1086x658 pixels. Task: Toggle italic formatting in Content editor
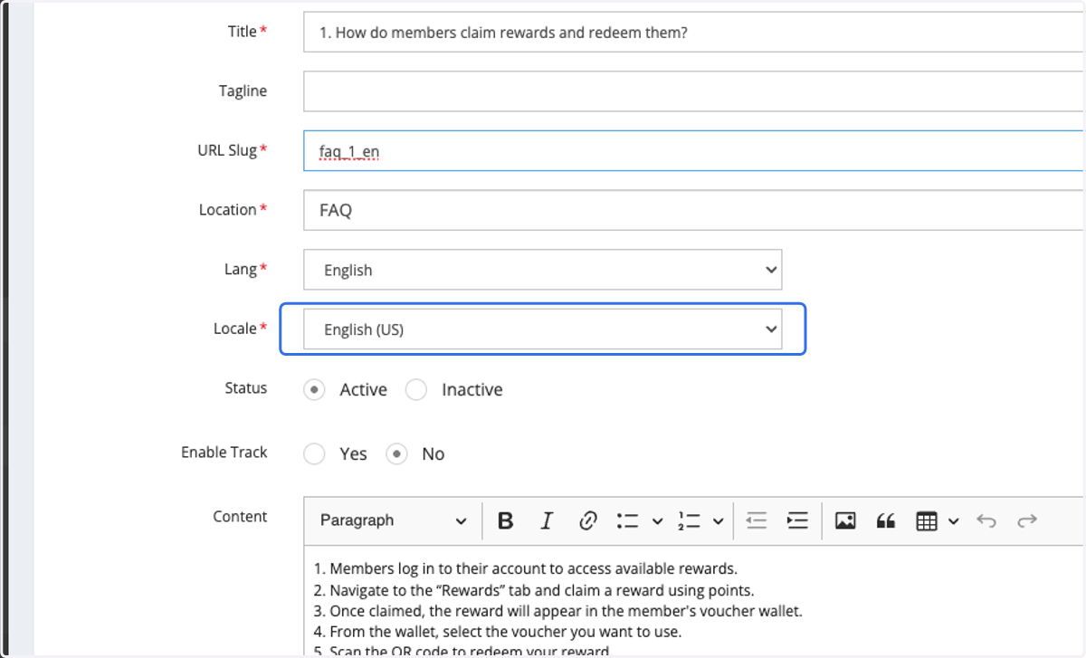(547, 520)
